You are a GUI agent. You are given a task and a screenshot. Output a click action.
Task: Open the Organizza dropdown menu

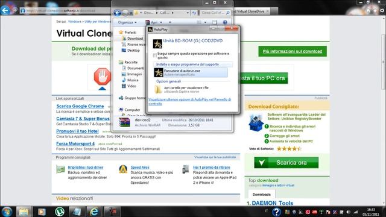pos(127,22)
